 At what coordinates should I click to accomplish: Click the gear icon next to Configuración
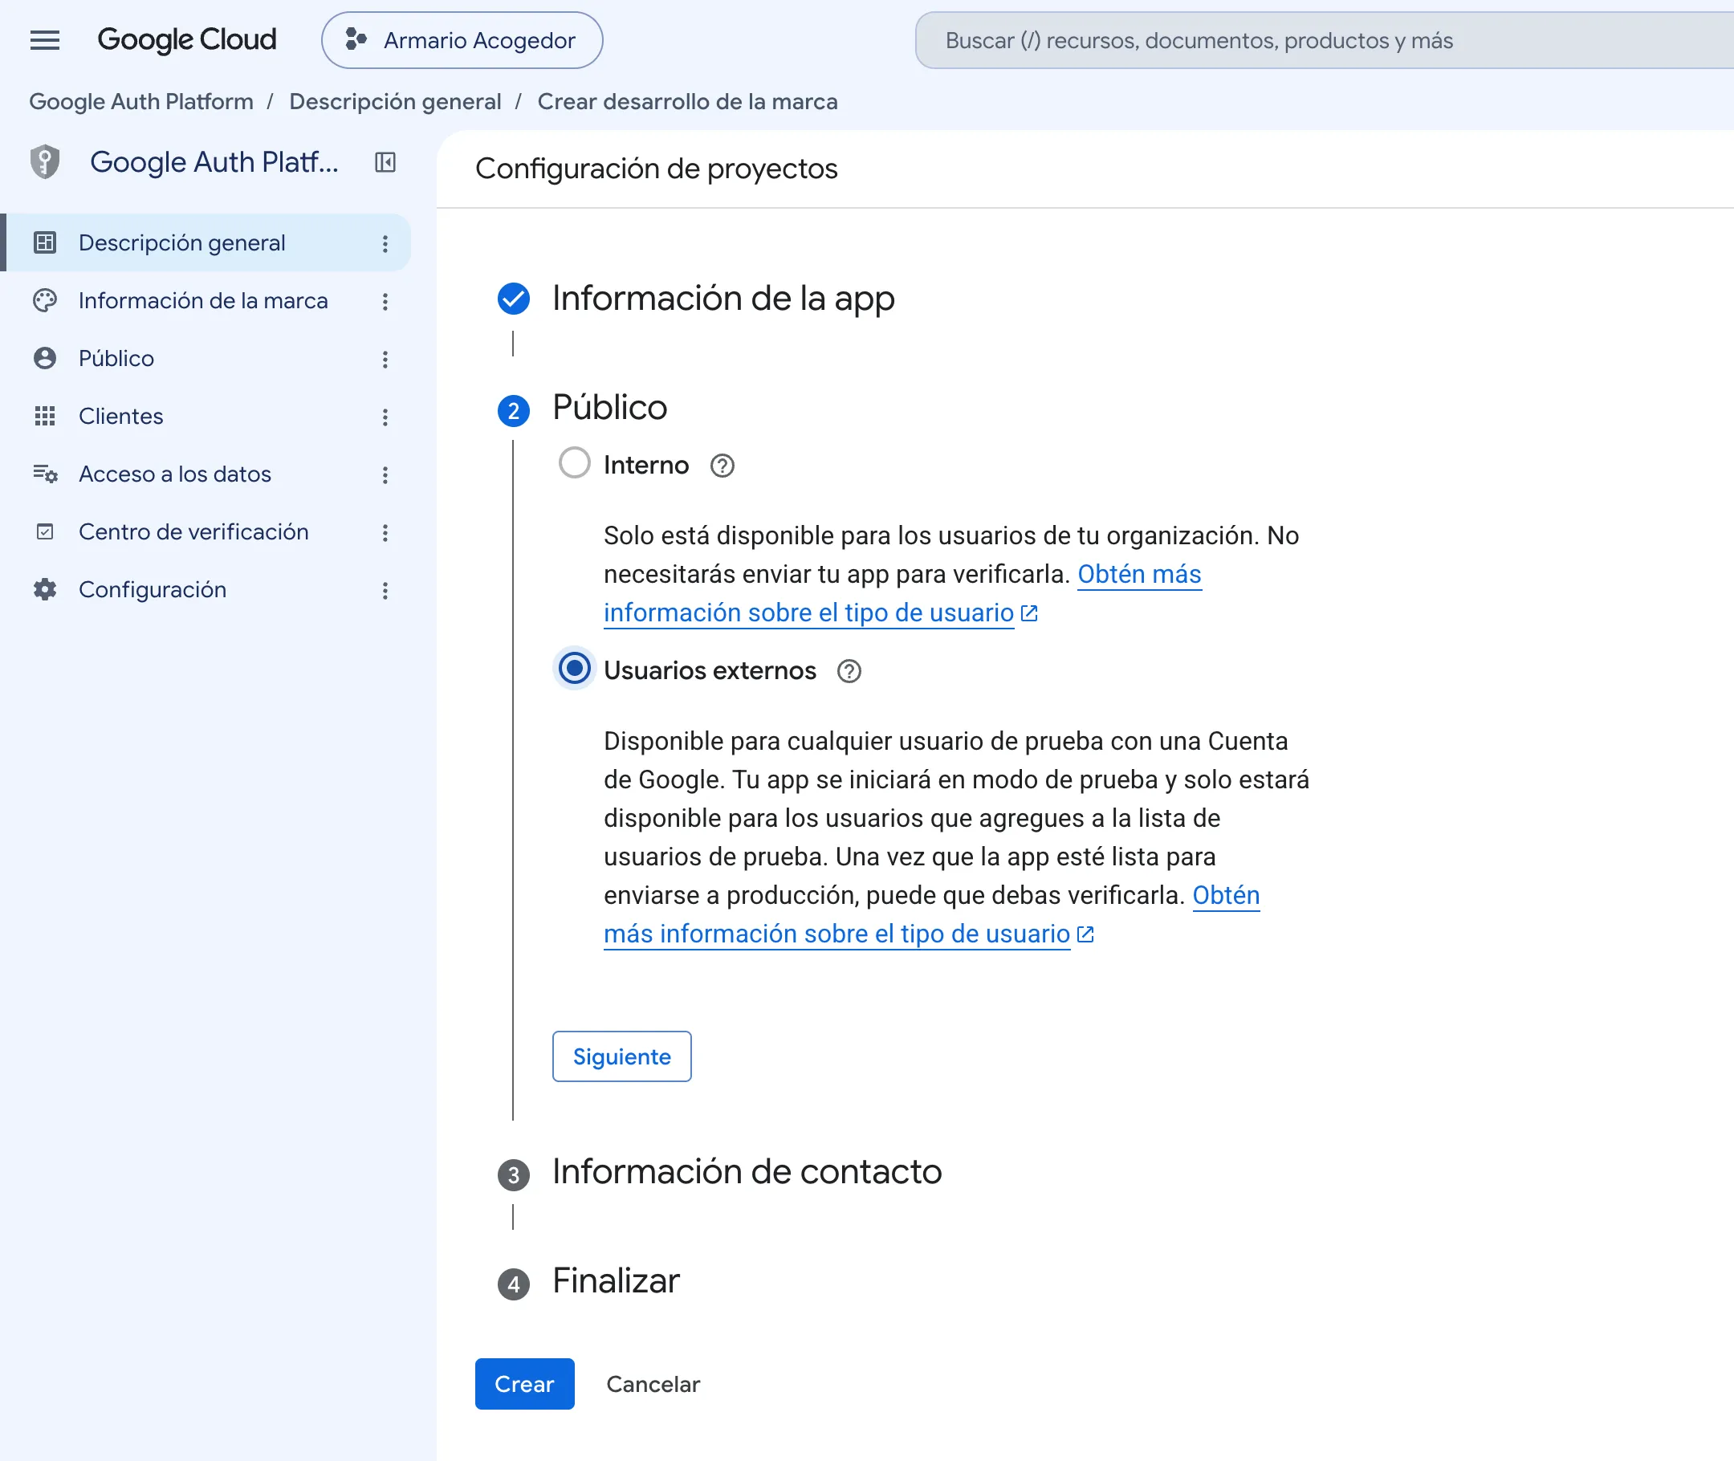(45, 590)
